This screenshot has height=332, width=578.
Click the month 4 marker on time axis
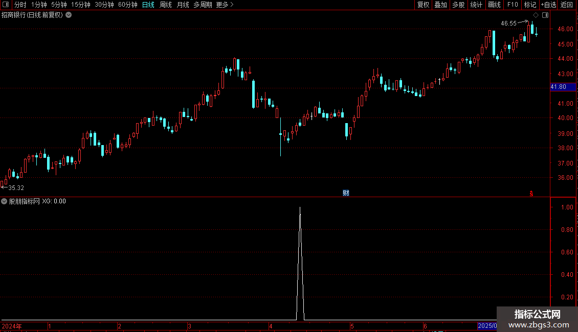click(271, 326)
